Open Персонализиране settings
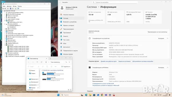The height and width of the screenshot is (97, 172). (72, 29)
